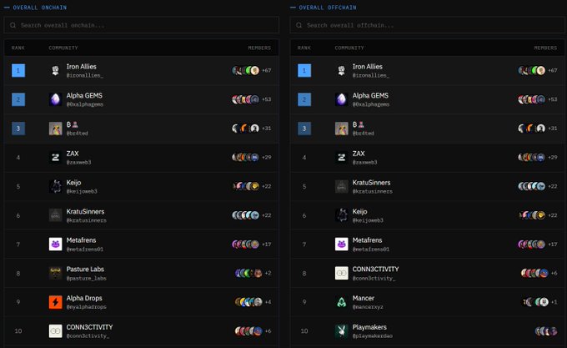The width and height of the screenshot is (567, 348).
Task: Open Alpha GEMS logo in Onchain table
Action: tap(55, 99)
